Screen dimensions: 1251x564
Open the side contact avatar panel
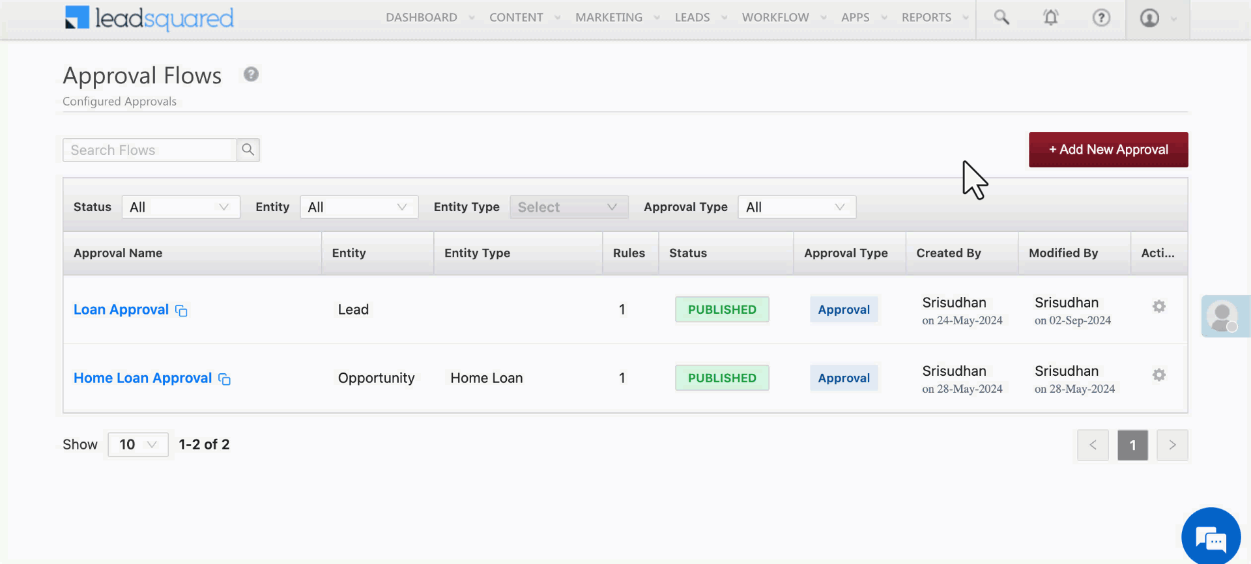tap(1225, 316)
